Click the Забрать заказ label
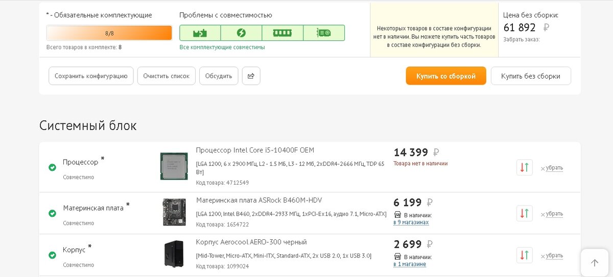The height and width of the screenshot is (277, 613). click(x=521, y=39)
